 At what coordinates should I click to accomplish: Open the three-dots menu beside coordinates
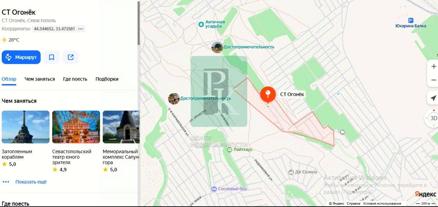(x=81, y=29)
